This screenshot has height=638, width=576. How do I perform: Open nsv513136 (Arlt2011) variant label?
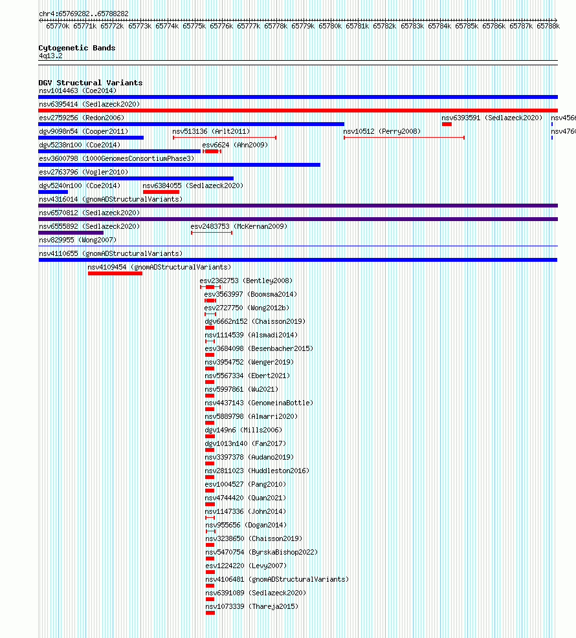tap(211, 131)
